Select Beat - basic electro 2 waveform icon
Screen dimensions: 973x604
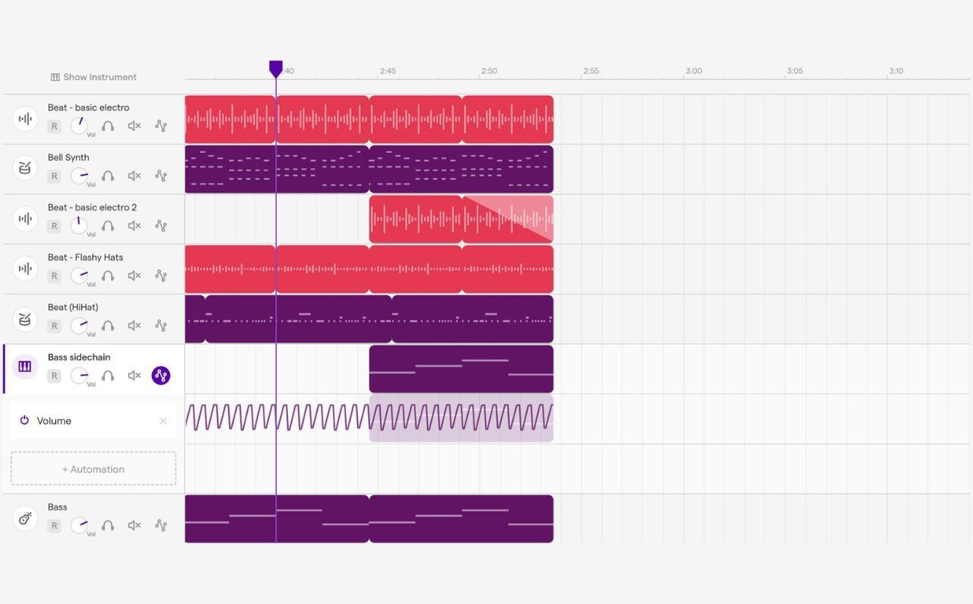pyautogui.click(x=25, y=218)
